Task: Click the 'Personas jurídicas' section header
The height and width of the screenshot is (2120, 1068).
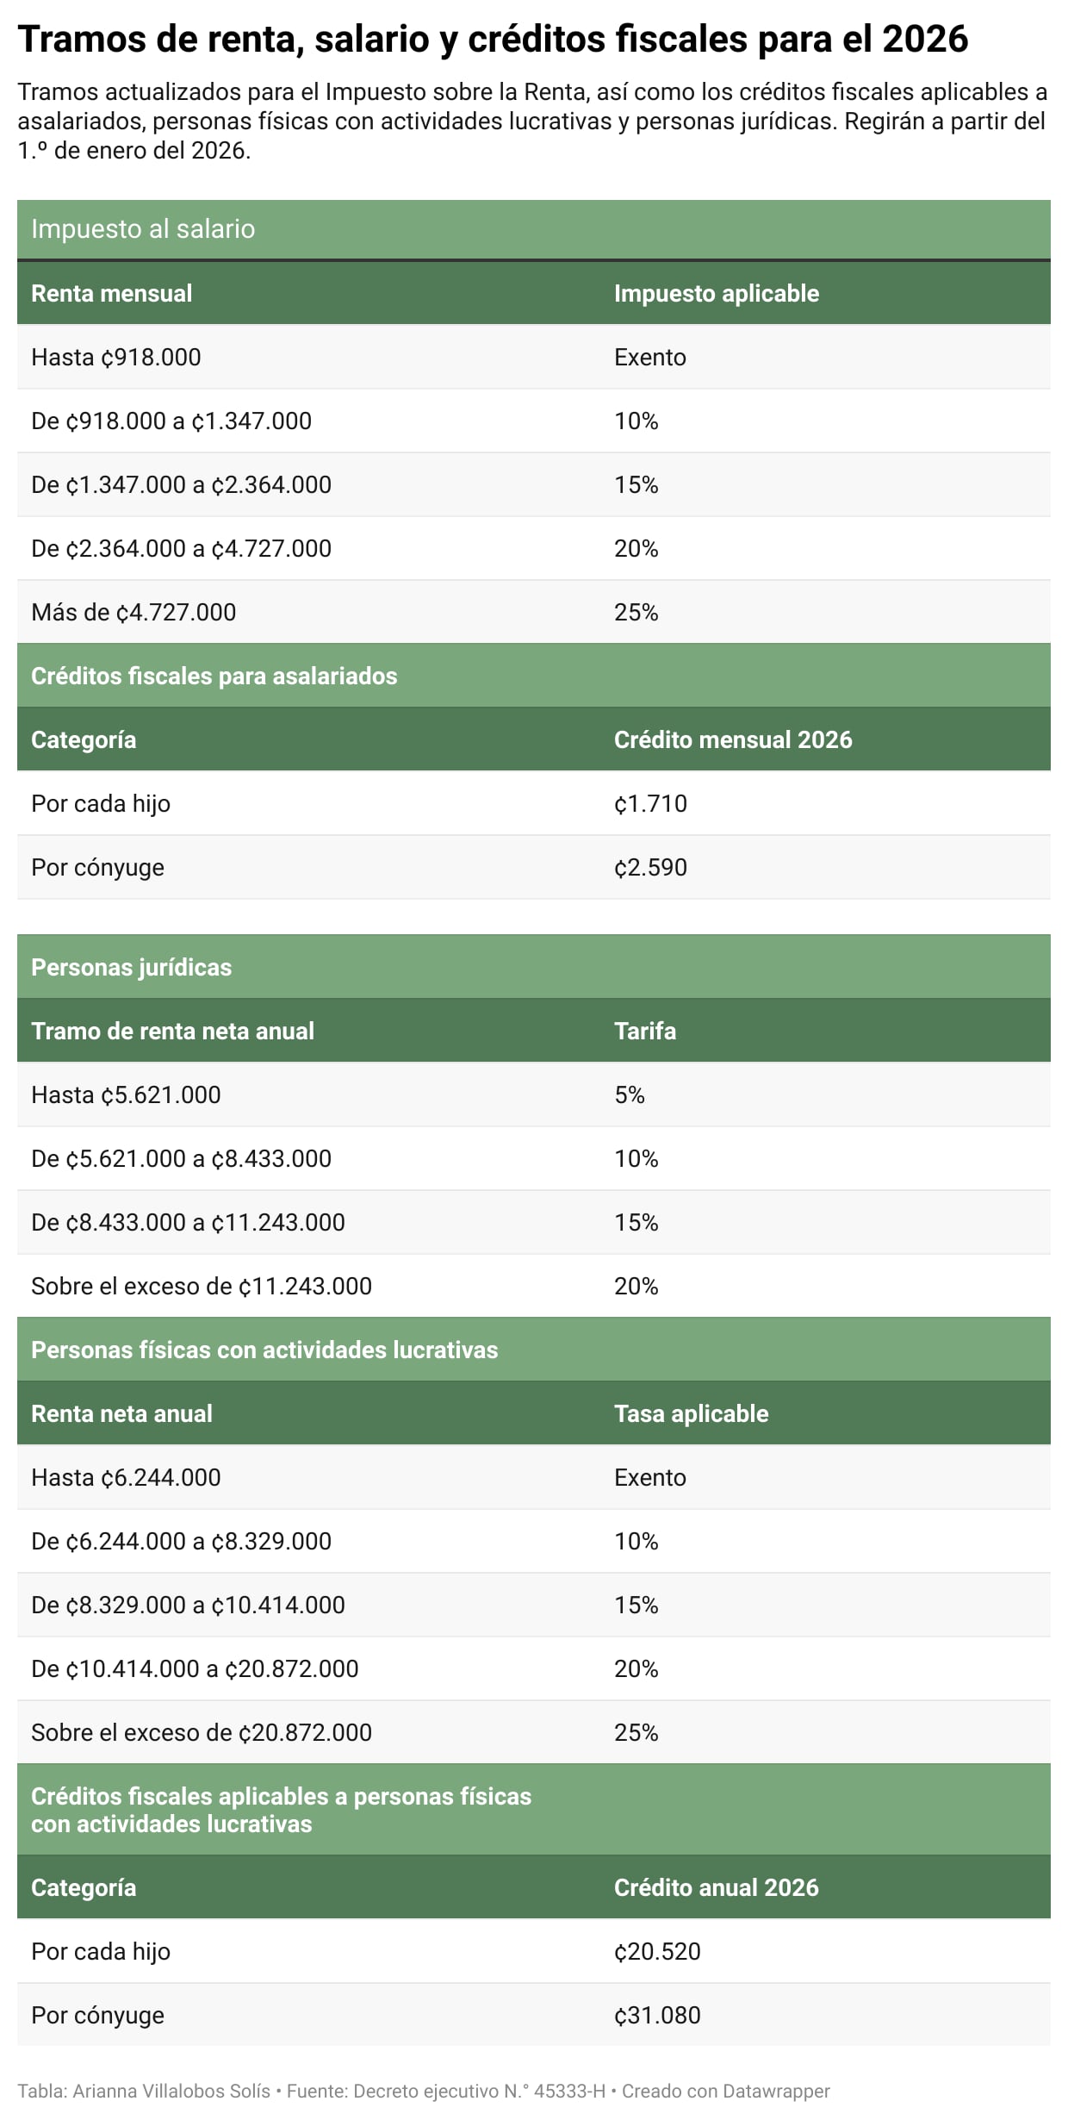Action: pyautogui.click(x=132, y=968)
